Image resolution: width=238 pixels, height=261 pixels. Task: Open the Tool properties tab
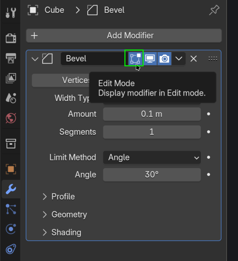10,12
